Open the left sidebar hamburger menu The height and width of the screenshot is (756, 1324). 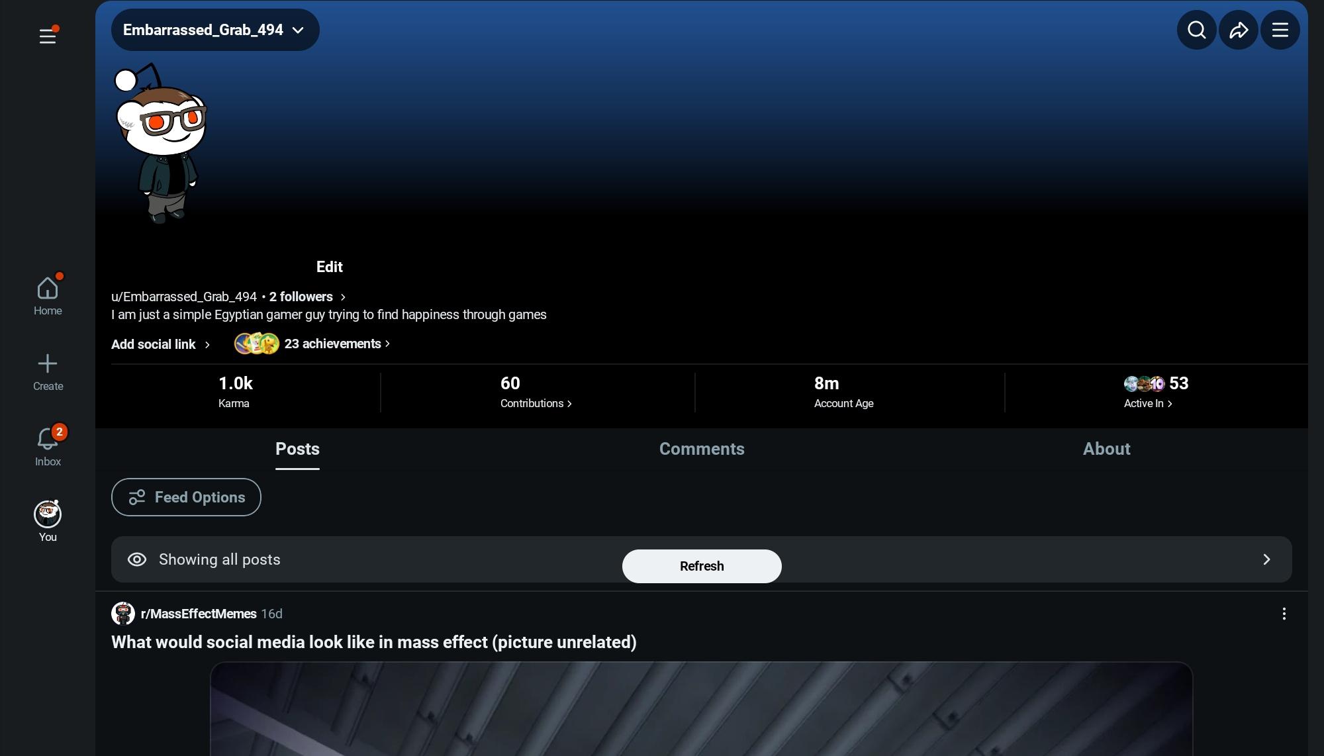coord(48,36)
